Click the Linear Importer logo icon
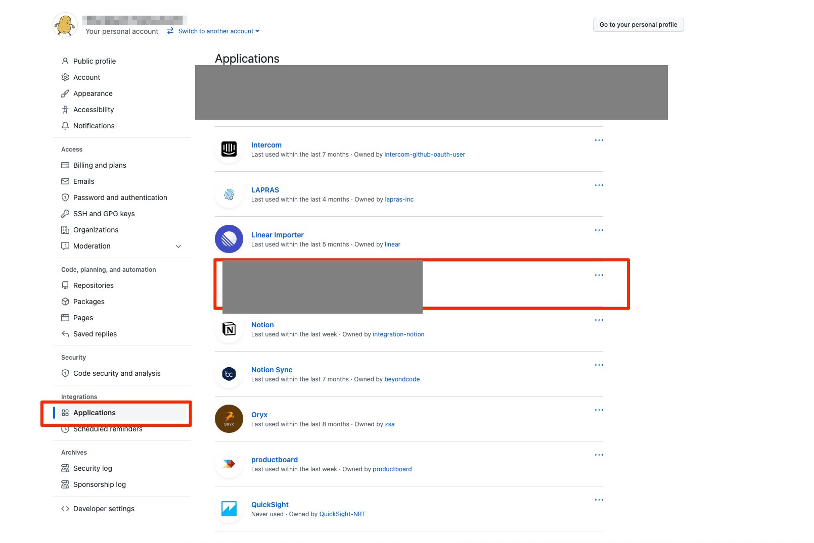The width and height of the screenshot is (814, 543). 229,239
